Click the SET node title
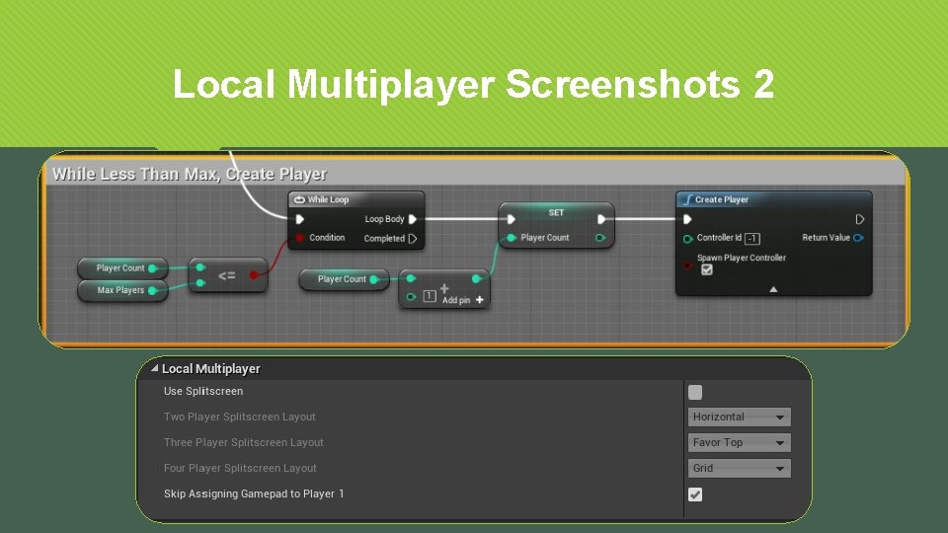Screen dimensions: 948x533 [x=556, y=212]
